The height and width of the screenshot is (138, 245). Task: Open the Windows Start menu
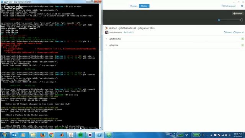point(4,135)
